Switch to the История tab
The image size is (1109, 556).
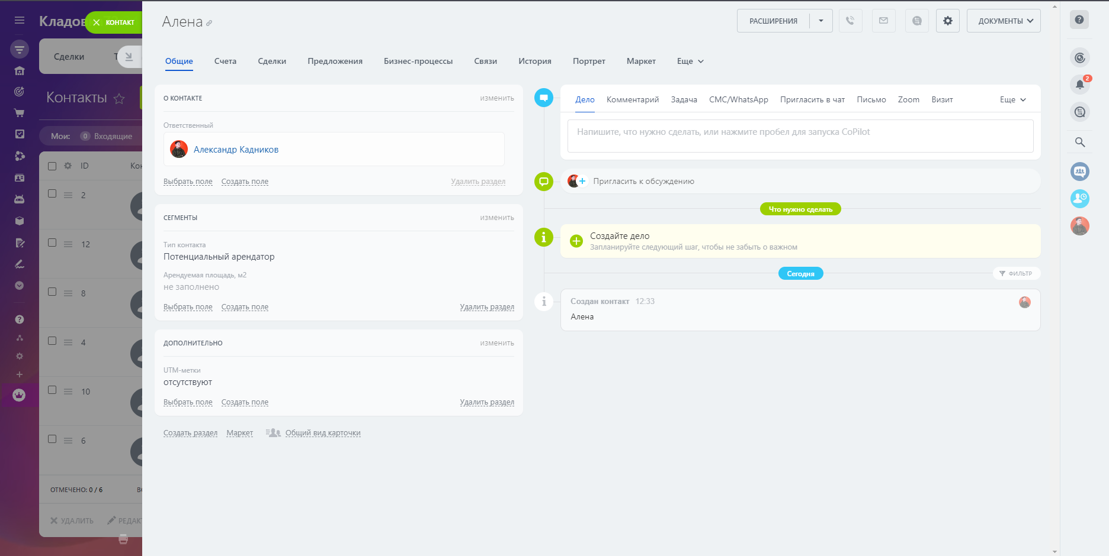534,62
